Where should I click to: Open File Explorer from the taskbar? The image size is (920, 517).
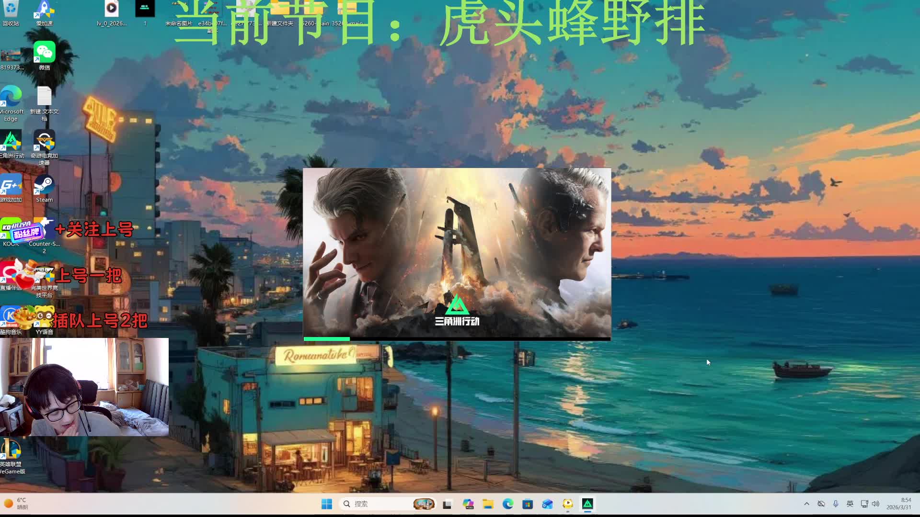point(488,504)
